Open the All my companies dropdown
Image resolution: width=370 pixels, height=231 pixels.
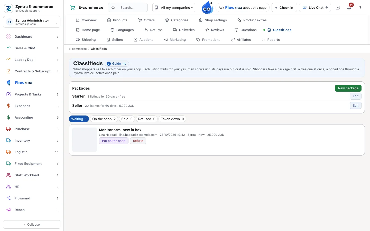[x=174, y=8]
